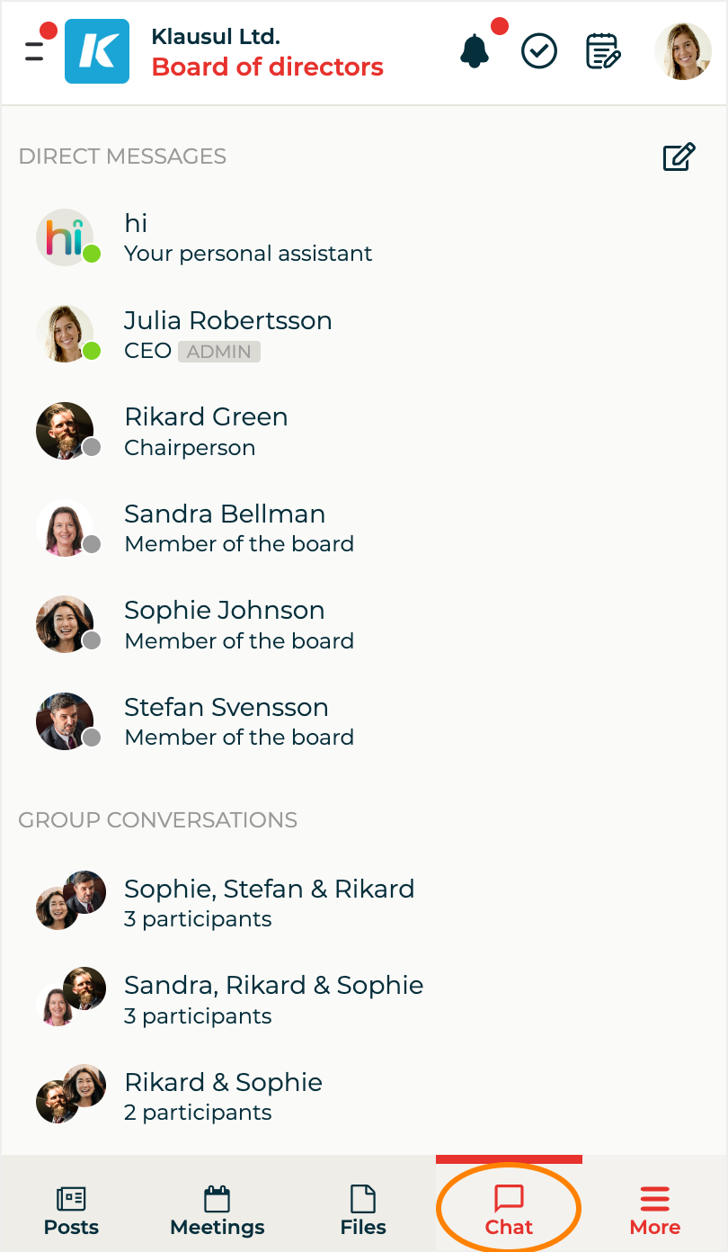Screen dimensions: 728x1252
Task: Open chat with Rikard Green
Action: click(206, 432)
